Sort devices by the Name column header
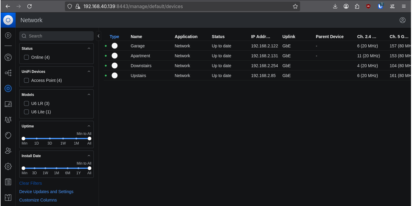The width and height of the screenshot is (414, 206). [x=136, y=37]
